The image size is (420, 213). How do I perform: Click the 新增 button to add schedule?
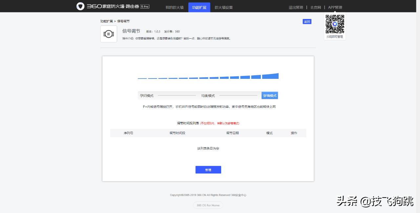pos(208,170)
